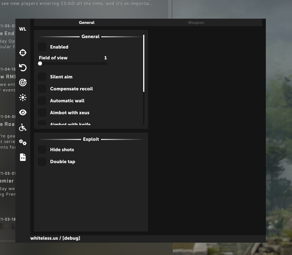The width and height of the screenshot is (292, 255).
Task: Enable the Silent aim checkbox
Action: point(42,77)
